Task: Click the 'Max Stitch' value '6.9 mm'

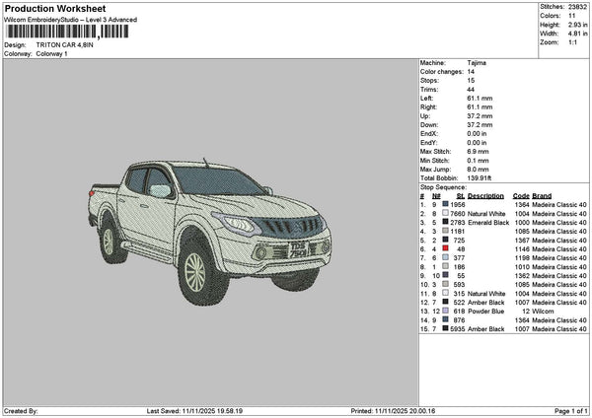Action: coord(478,152)
